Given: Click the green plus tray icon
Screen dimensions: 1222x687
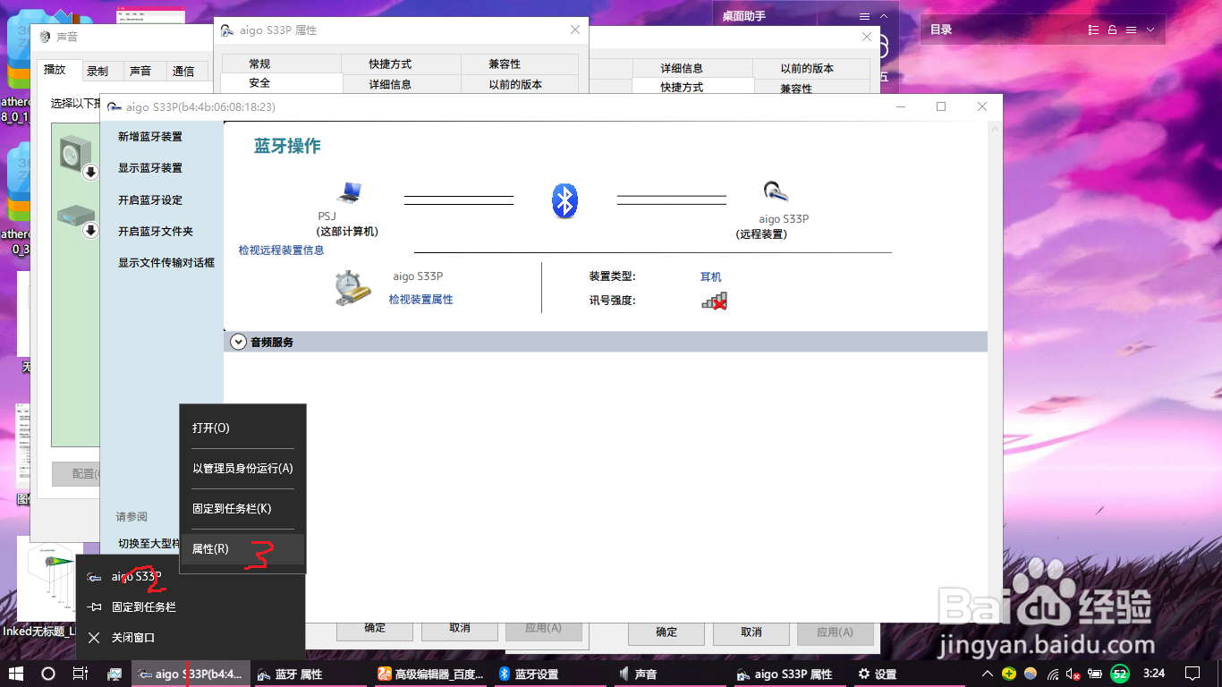Looking at the screenshot, I should click(1009, 674).
